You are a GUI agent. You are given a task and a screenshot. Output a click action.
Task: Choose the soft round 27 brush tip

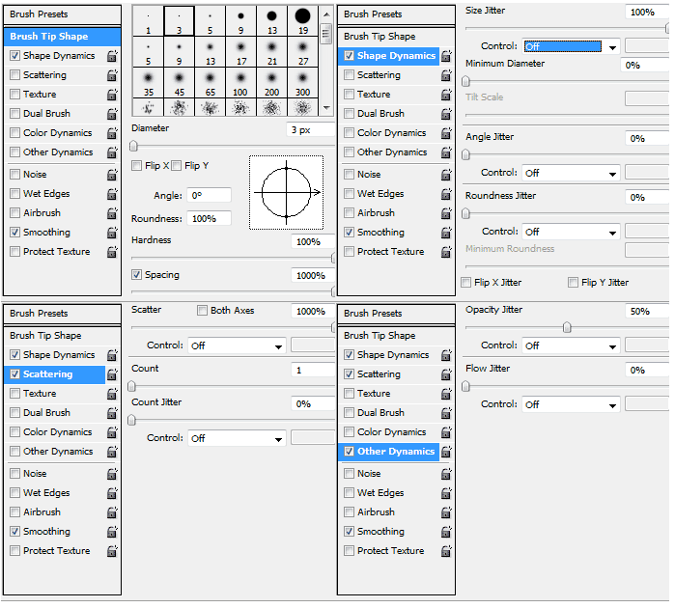[302, 52]
